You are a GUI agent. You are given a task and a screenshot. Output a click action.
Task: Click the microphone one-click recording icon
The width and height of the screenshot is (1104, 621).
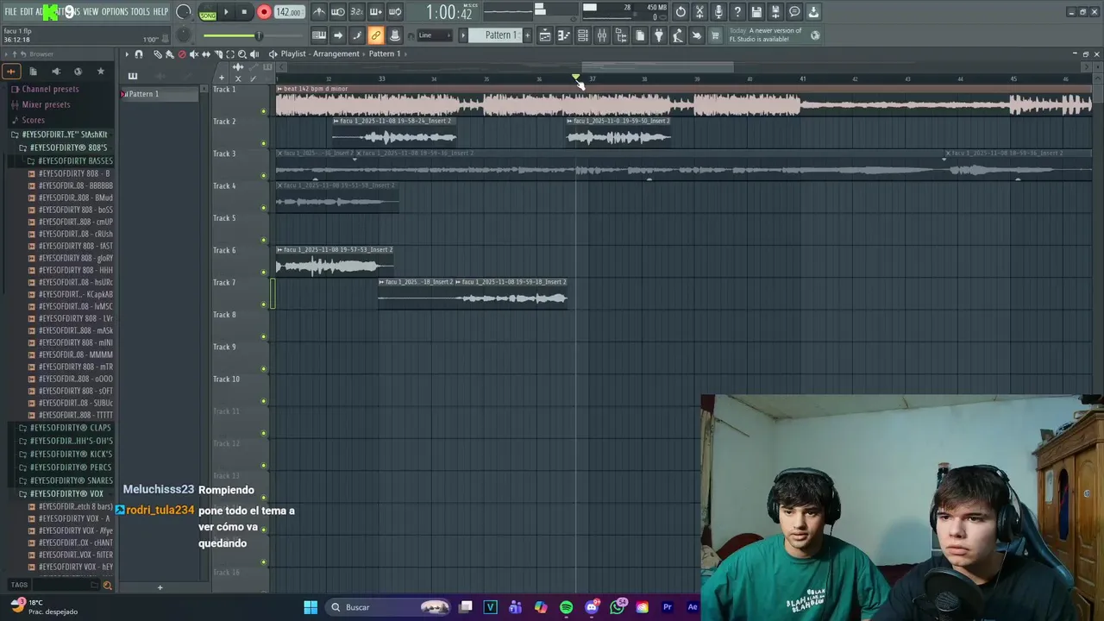click(x=718, y=12)
